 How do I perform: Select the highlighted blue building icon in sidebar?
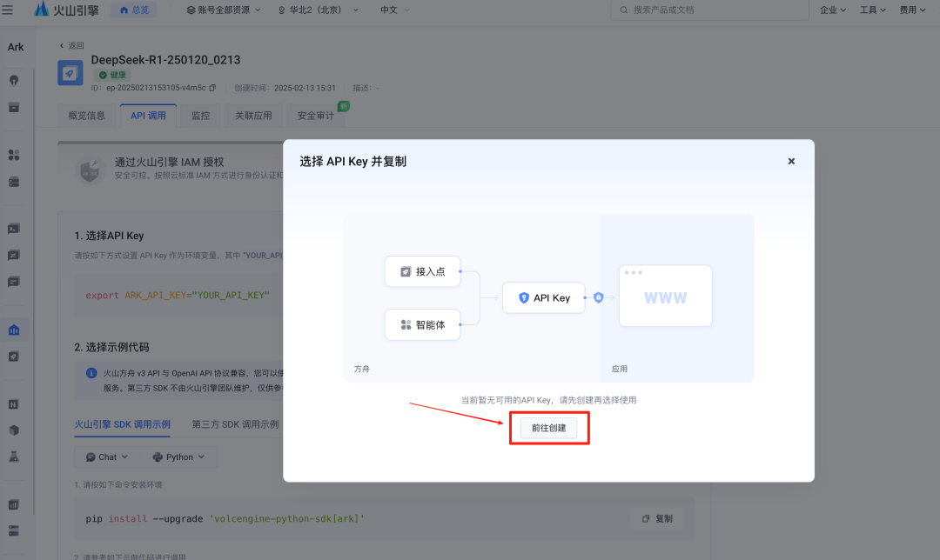tap(14, 330)
